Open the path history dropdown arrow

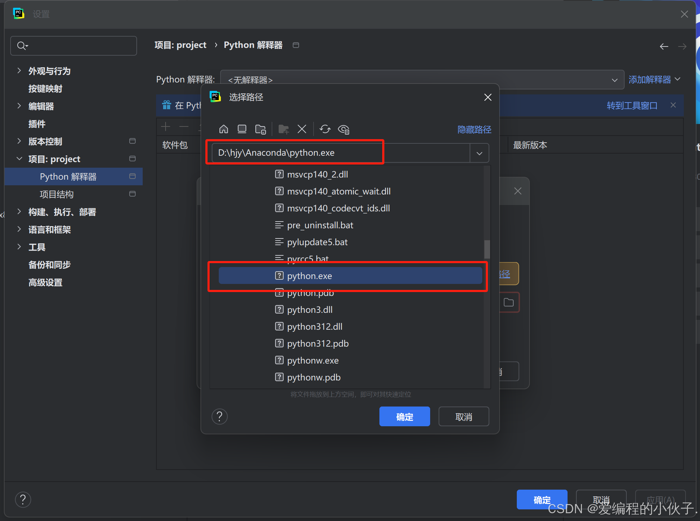[x=479, y=153]
